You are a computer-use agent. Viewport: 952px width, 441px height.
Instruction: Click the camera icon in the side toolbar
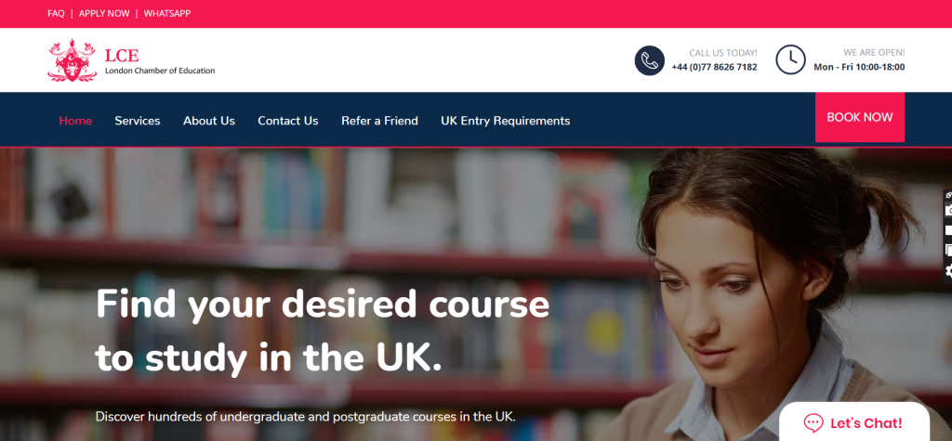pos(948,211)
